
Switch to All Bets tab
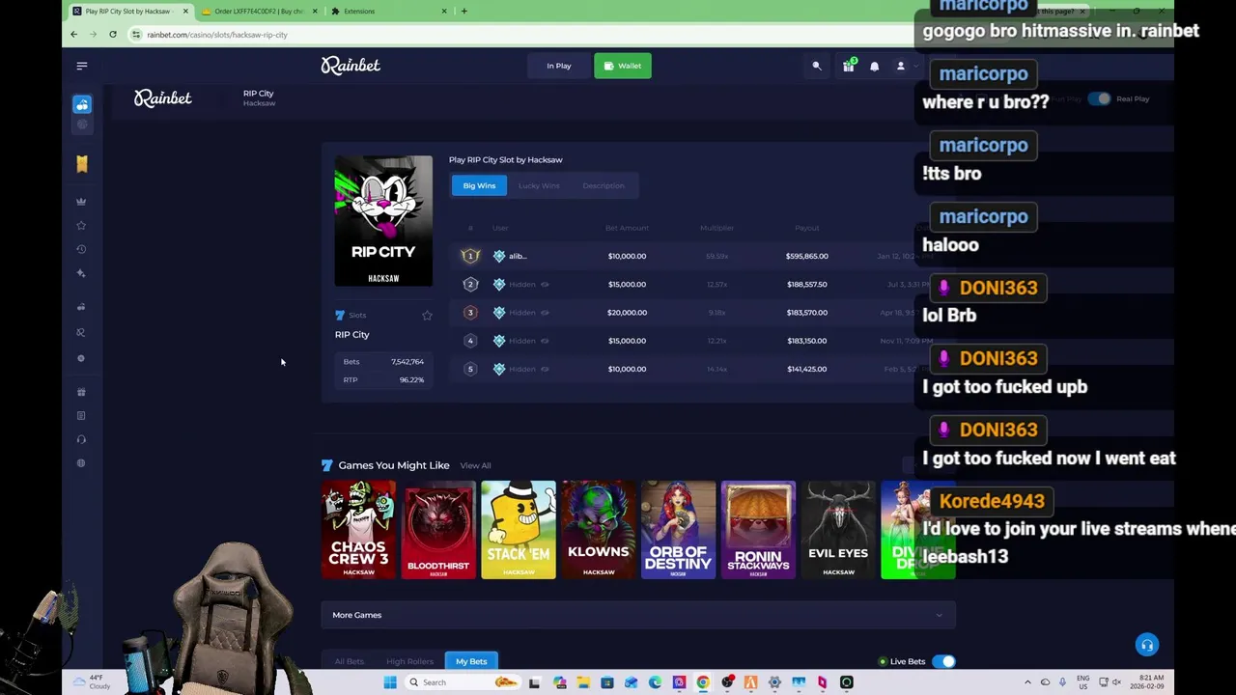pos(350,661)
